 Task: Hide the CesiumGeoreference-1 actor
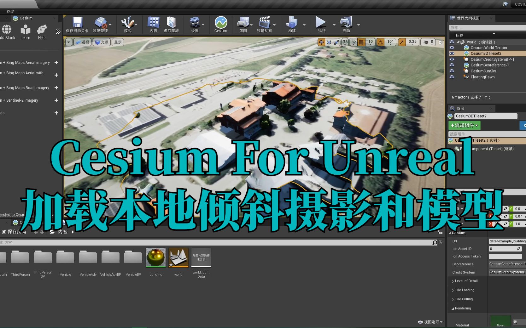click(452, 65)
